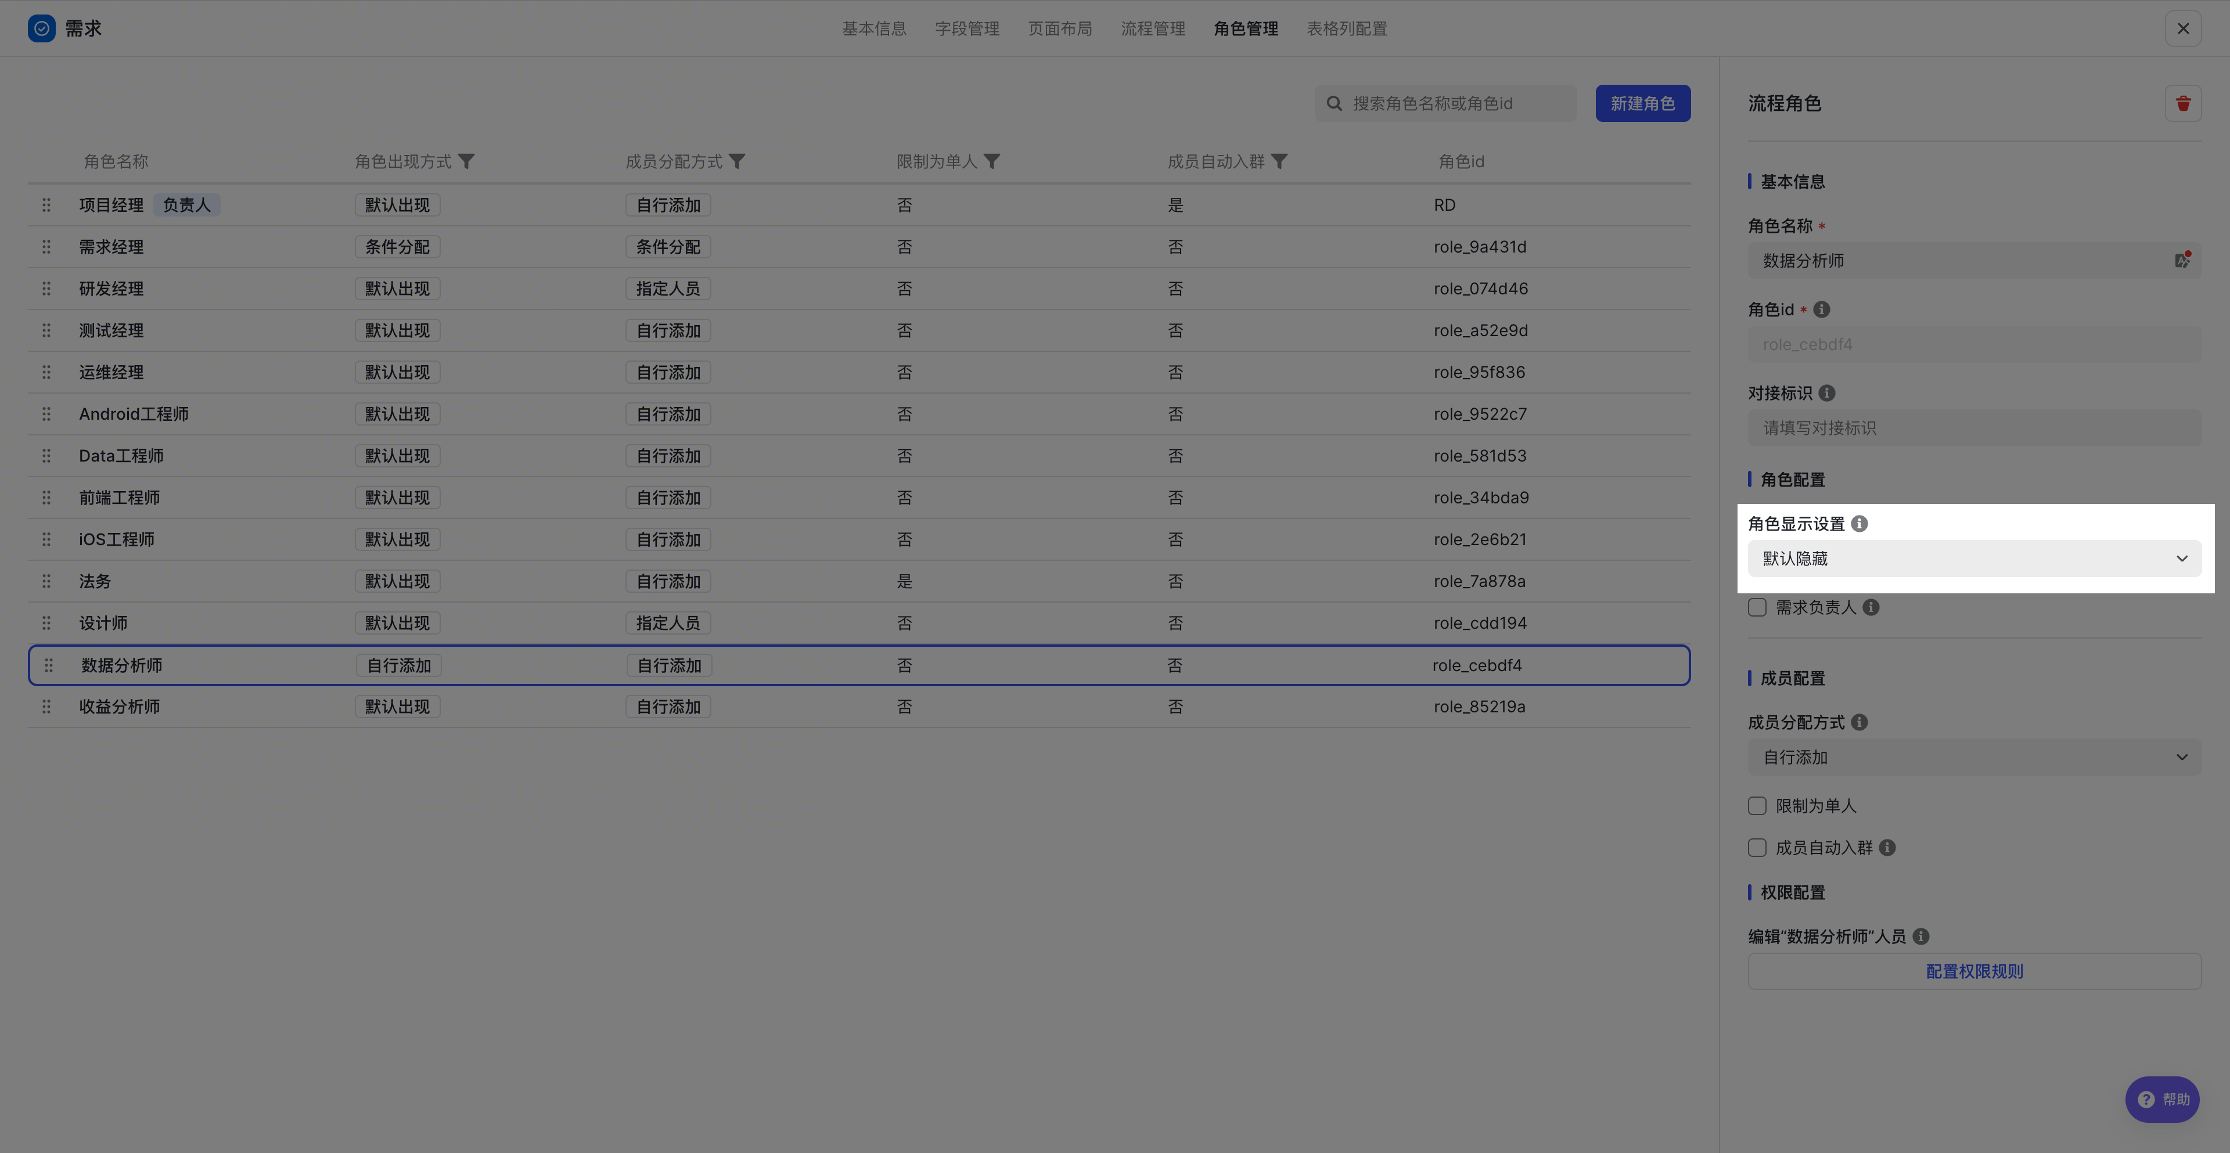Grab drag handle of iOS工程师 row

46,539
